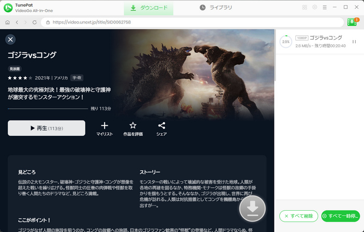Image resolution: width=364 pixels, height=232 pixels.
Task: Click the ストーリー heading
Action: click(150, 172)
